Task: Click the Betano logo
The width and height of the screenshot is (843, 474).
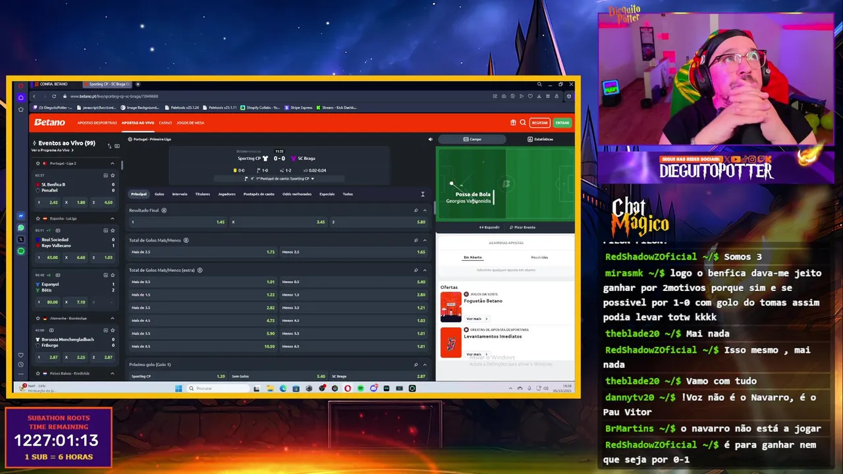Action: coord(50,122)
